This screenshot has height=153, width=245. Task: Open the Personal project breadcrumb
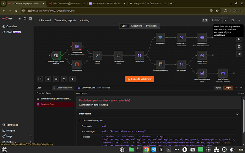[44, 20]
